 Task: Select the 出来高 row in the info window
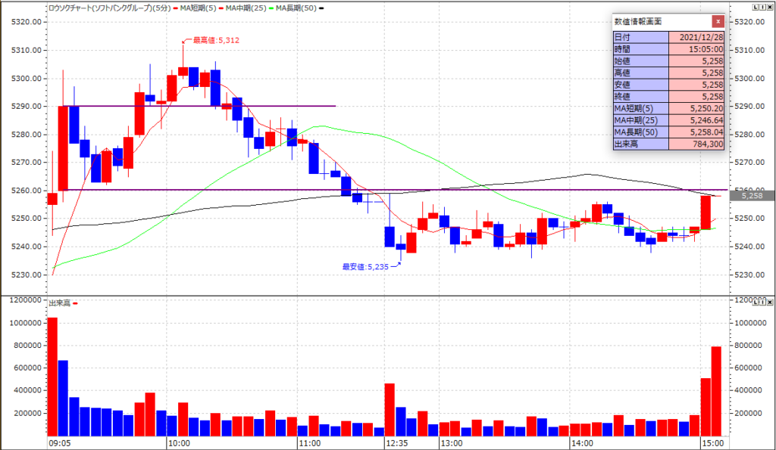point(667,144)
